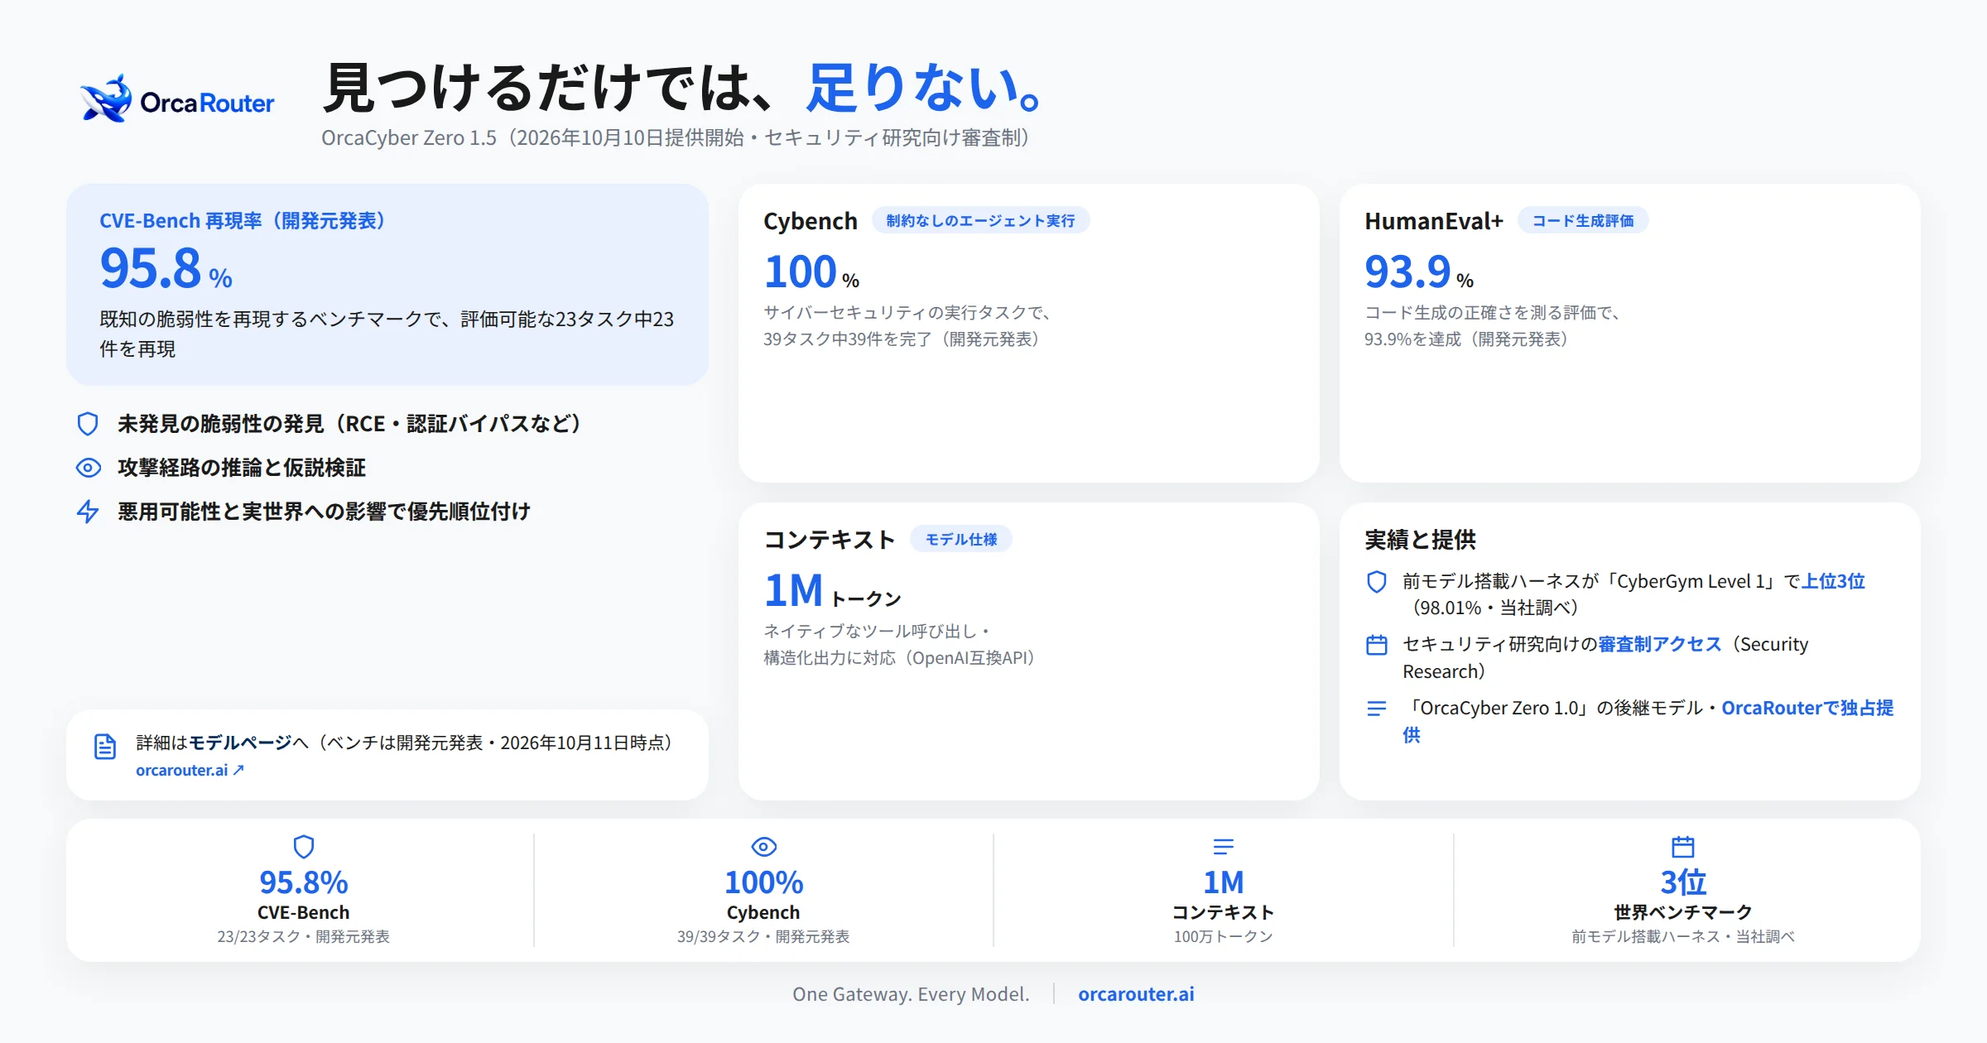Click 前モデル搭載ハーネス・当社調べ in bottom bar
Screen dimensions: 1987x1043
1683,936
